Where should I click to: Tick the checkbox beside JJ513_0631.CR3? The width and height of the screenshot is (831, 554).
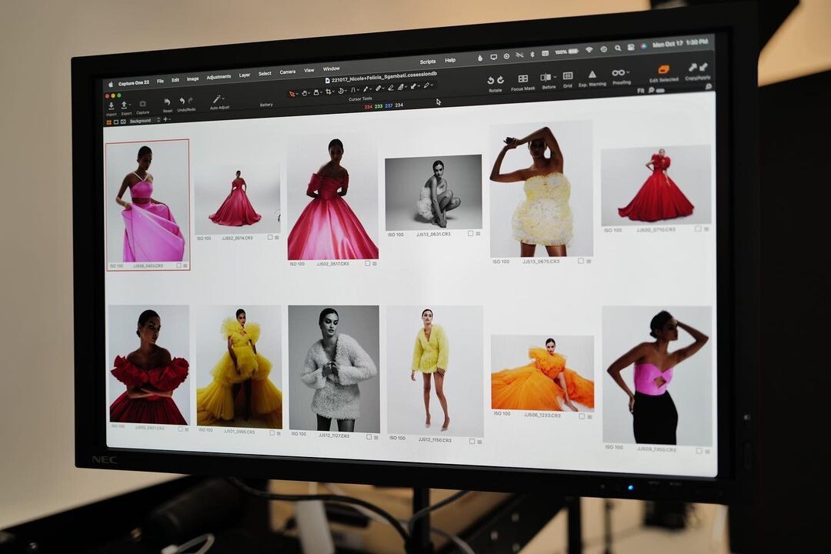[x=469, y=233]
